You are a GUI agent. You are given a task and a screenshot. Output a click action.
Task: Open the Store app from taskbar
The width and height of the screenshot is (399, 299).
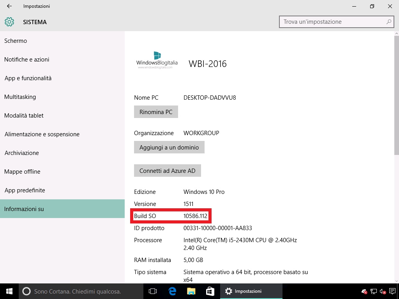210,291
